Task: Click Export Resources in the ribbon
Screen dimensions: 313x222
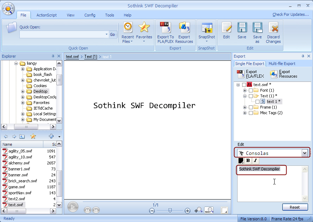Action: point(184,33)
